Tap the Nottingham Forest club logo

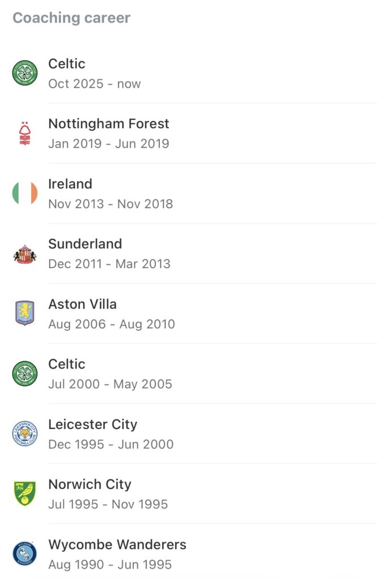pyautogui.click(x=25, y=133)
